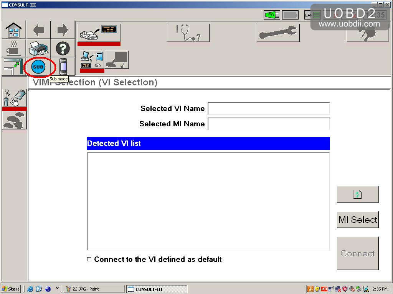Activate the blue SUB mode button

click(38, 67)
